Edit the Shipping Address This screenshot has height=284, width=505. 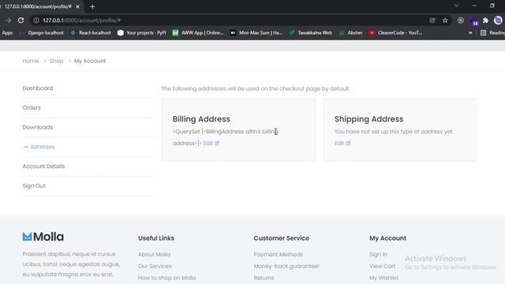click(342, 144)
